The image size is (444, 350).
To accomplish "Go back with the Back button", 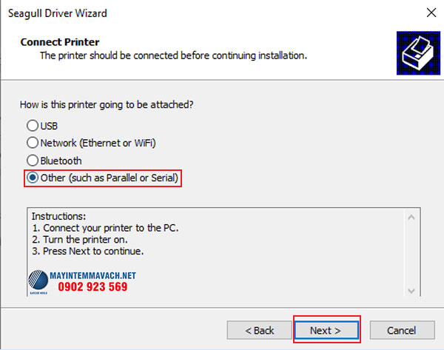I will pos(259,330).
